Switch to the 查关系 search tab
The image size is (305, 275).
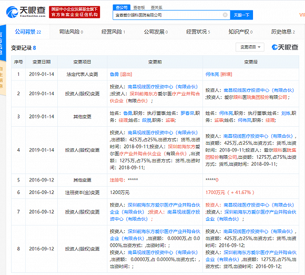[156, 7]
